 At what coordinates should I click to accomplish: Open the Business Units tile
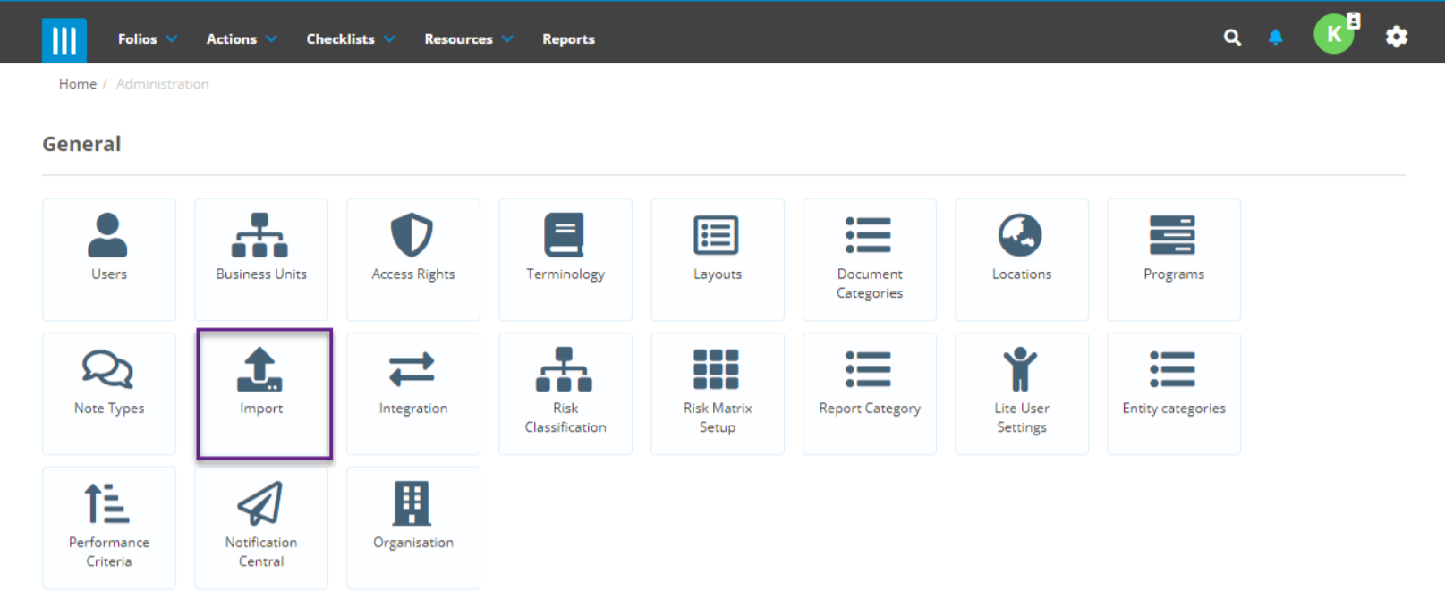(261, 259)
